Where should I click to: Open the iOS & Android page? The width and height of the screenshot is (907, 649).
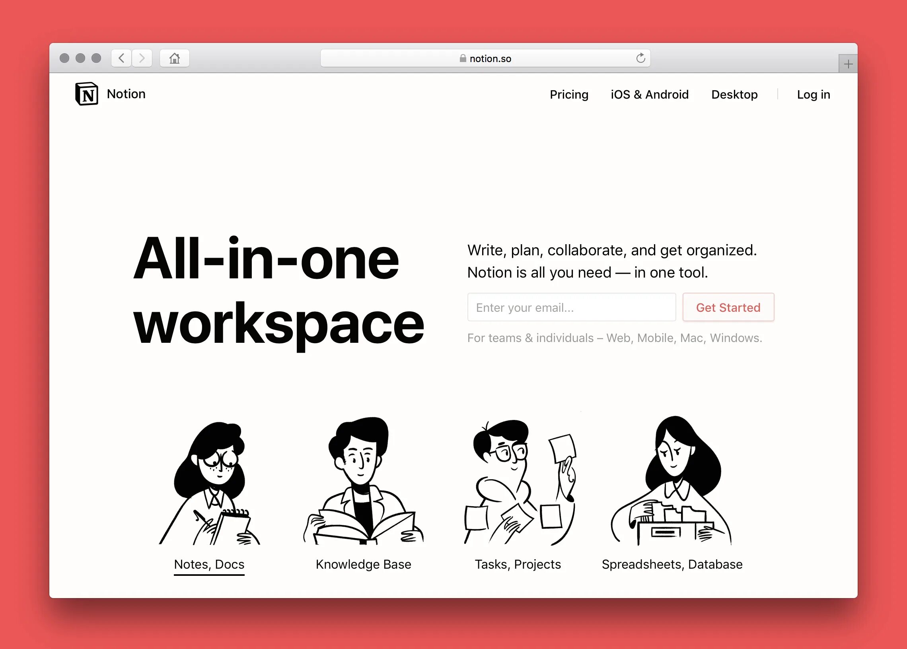648,94
